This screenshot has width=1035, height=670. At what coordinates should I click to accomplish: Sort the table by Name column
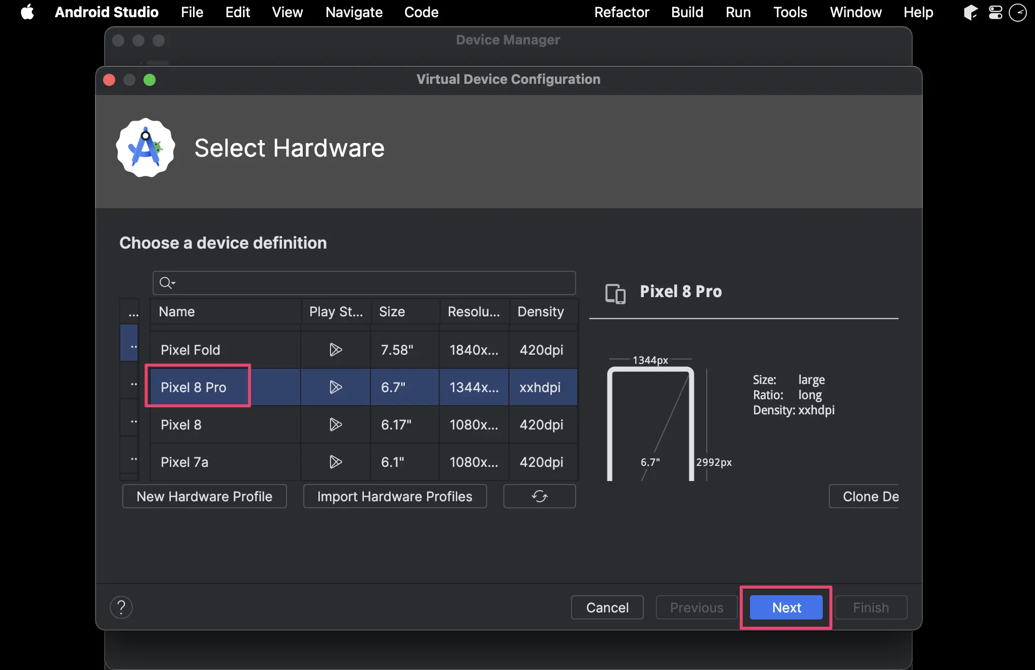(x=225, y=311)
